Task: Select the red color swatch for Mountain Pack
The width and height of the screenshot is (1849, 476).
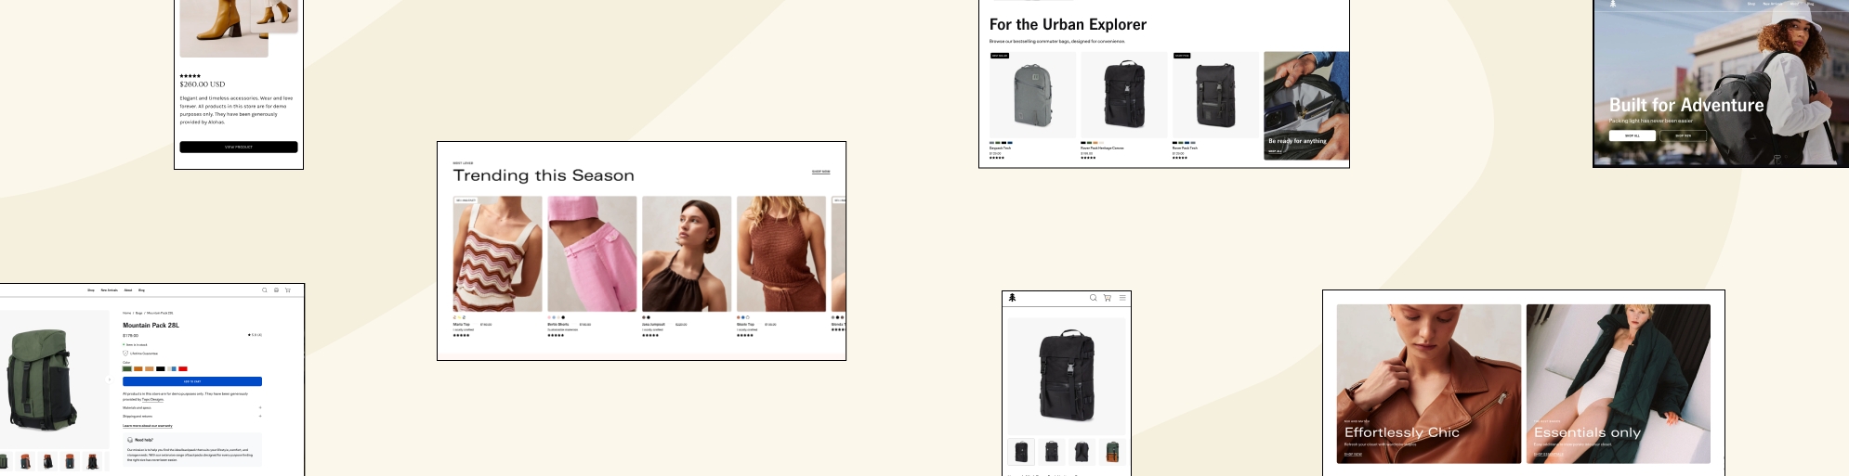Action: (183, 368)
